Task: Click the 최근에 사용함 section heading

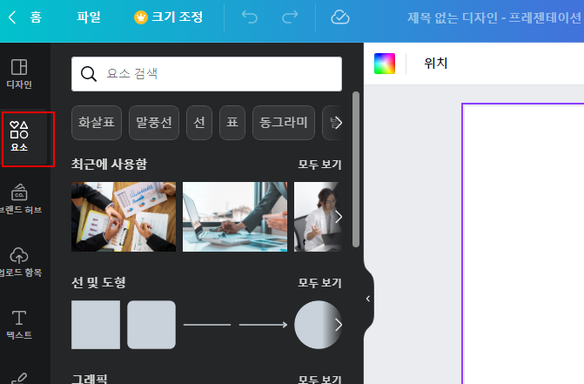Action: [x=109, y=165]
